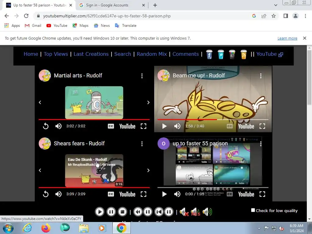Viewport: 312px width, 234px height.
Task: Toggle captions on Martial arts video
Action: [111, 126]
